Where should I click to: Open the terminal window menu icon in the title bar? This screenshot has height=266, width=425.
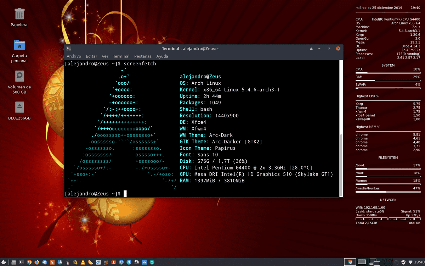click(69, 49)
